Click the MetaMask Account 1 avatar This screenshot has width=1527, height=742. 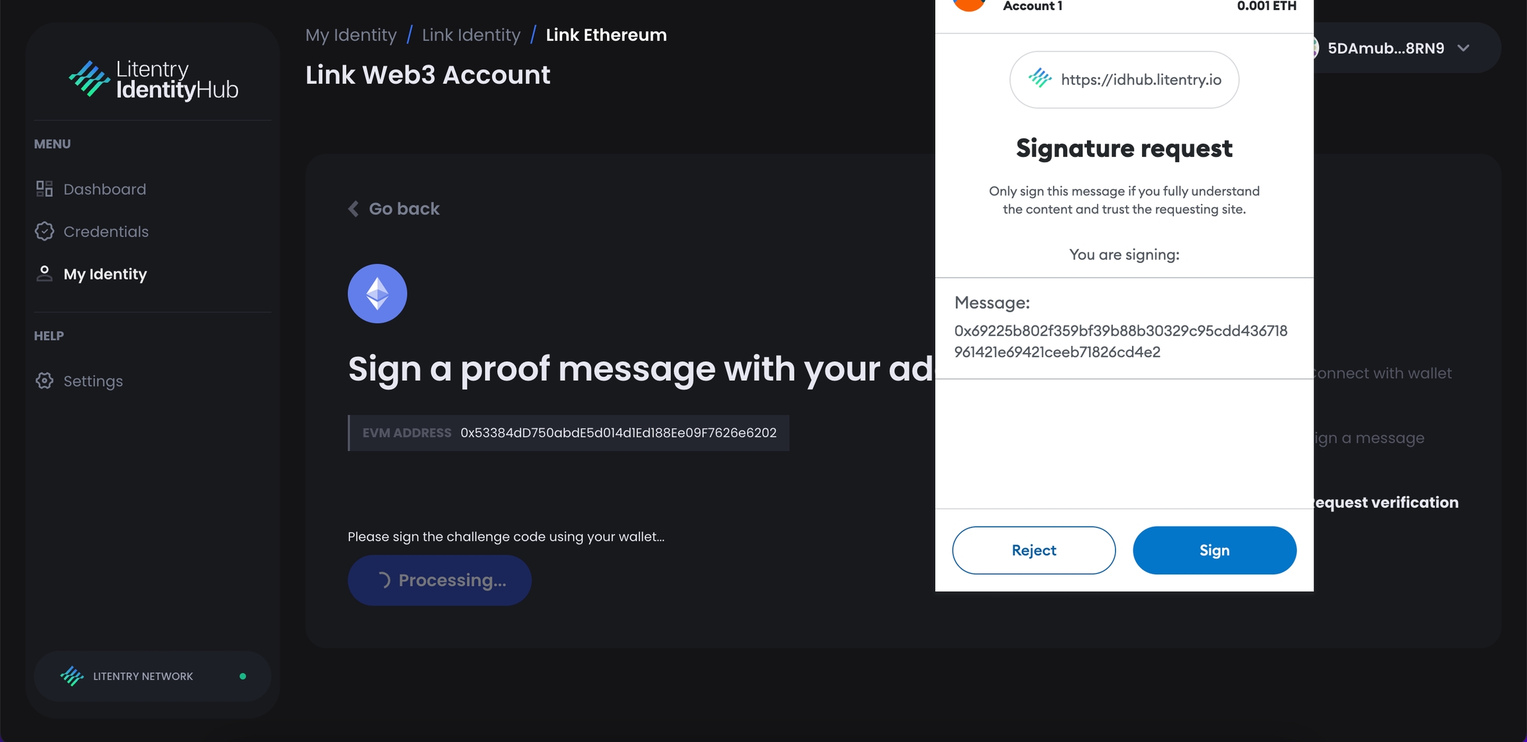(x=969, y=4)
